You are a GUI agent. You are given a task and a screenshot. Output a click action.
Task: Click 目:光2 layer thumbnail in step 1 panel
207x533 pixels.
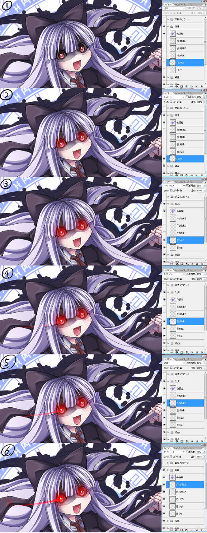point(173,63)
